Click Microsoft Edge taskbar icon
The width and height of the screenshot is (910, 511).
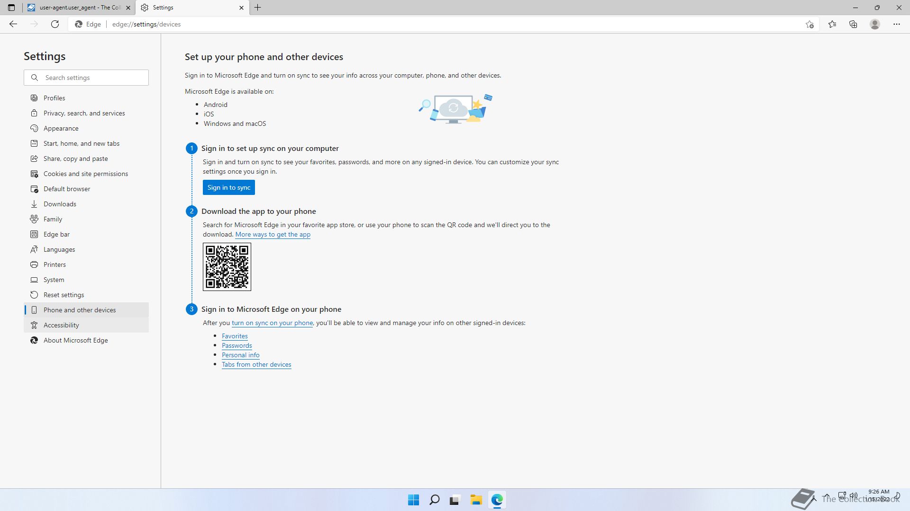coord(497,500)
